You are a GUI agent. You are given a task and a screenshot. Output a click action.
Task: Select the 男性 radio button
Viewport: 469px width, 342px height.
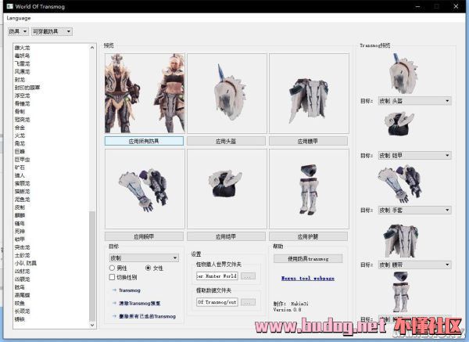[x=118, y=268]
